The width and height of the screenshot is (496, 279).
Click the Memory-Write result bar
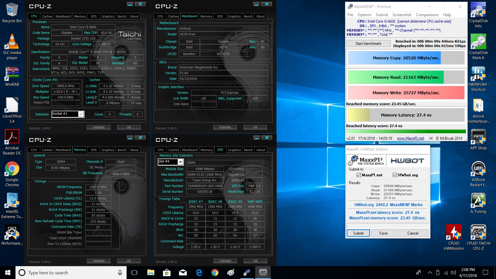pos(406,93)
